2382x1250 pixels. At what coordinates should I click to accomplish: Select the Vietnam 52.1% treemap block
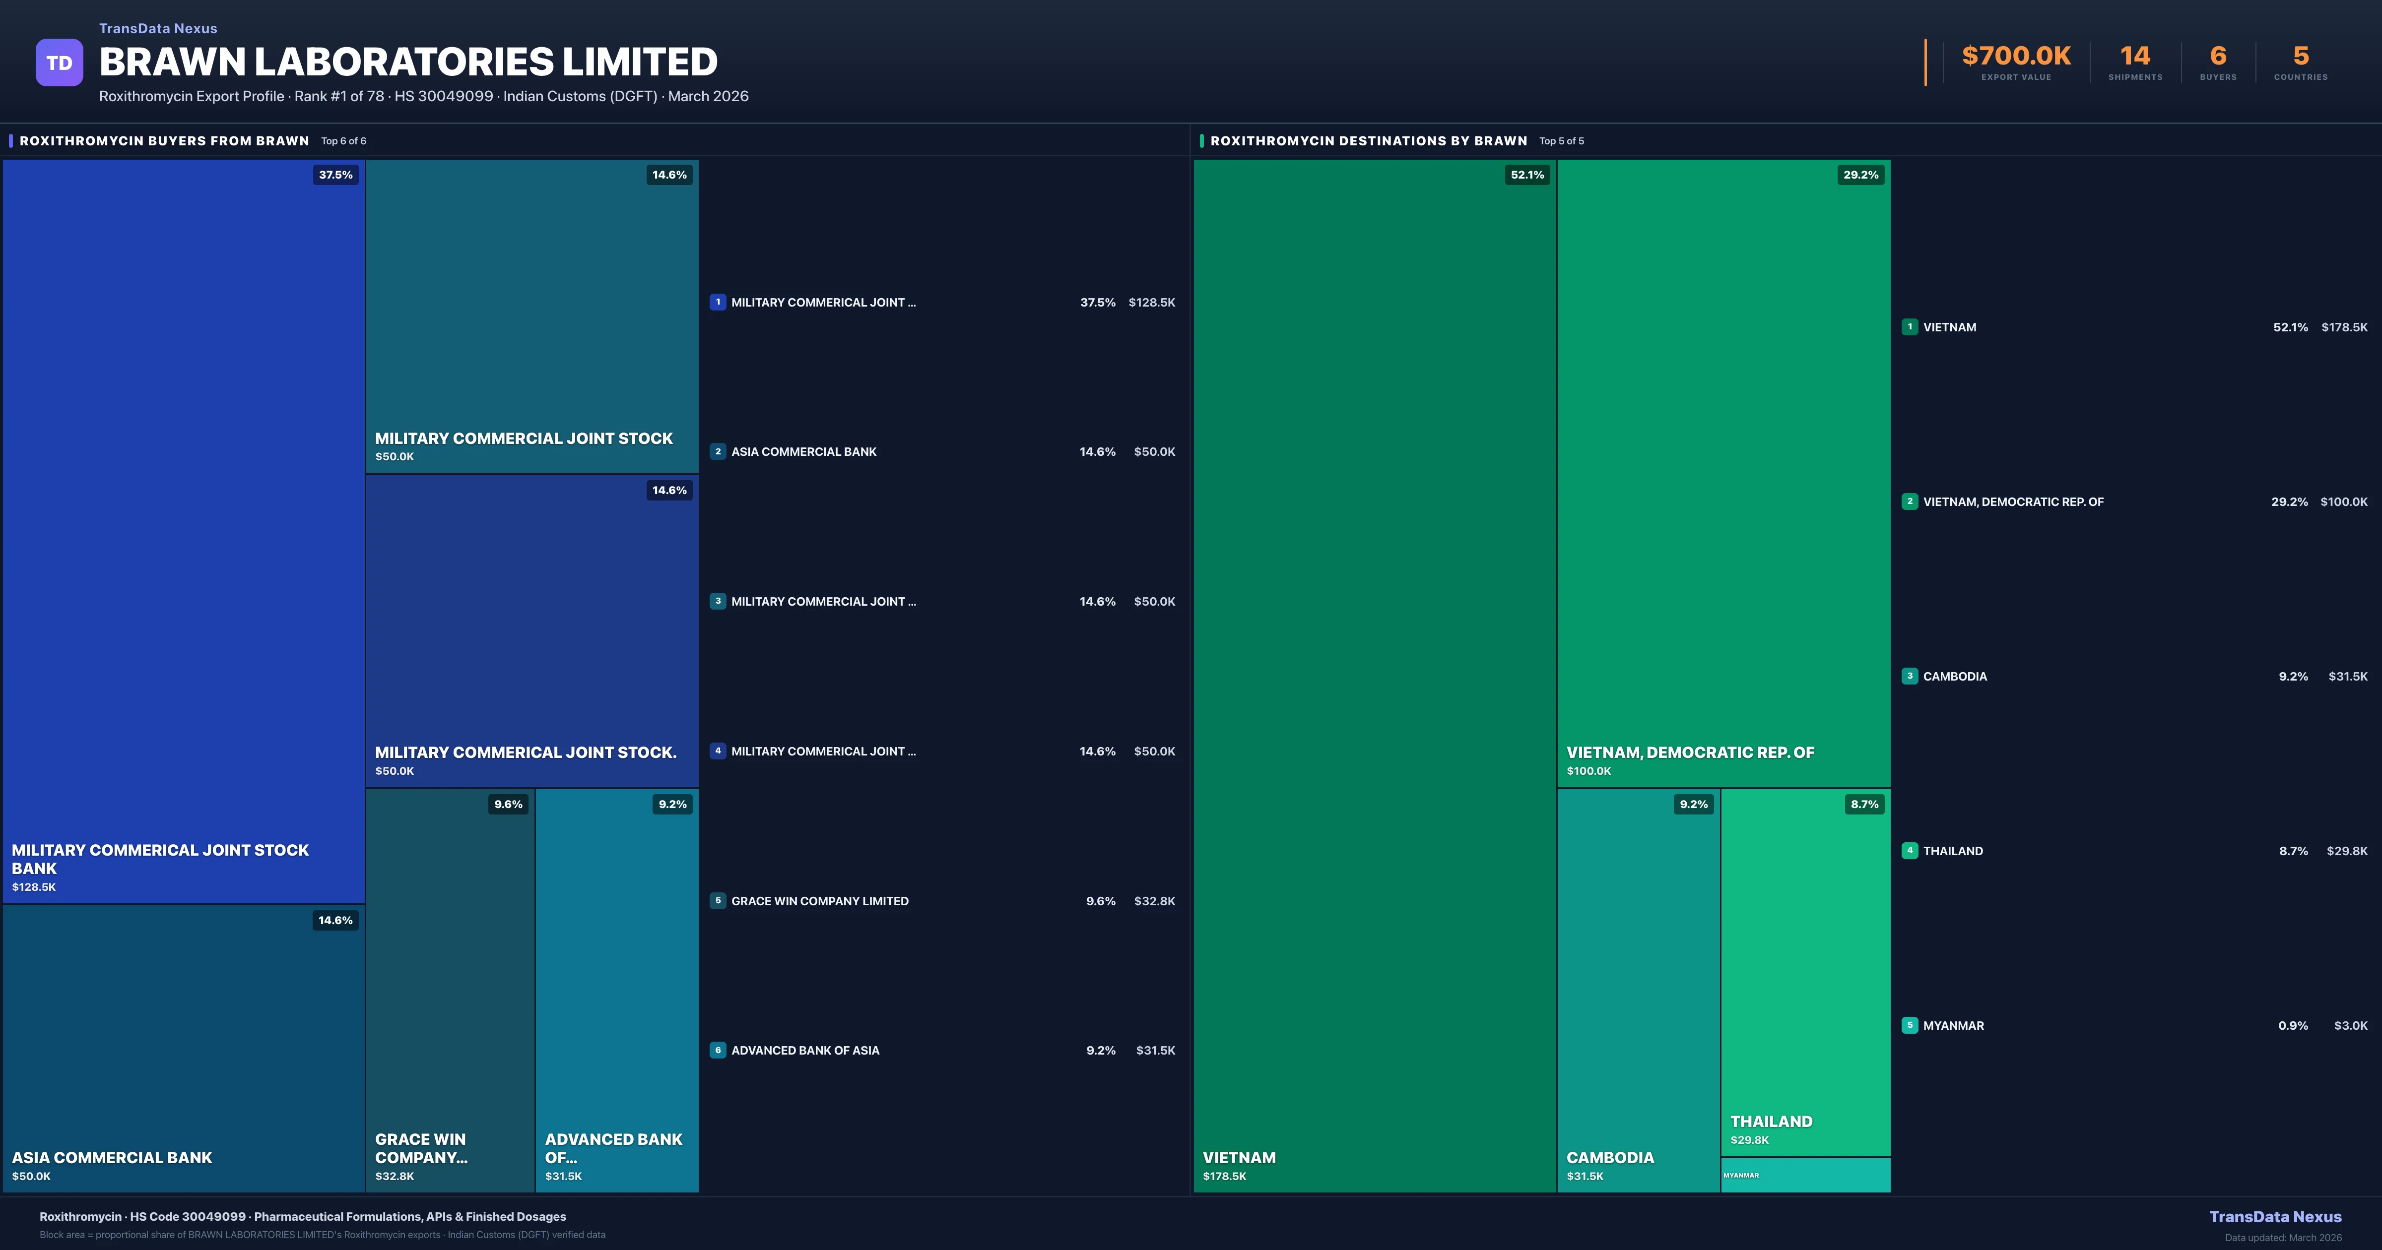(1374, 675)
